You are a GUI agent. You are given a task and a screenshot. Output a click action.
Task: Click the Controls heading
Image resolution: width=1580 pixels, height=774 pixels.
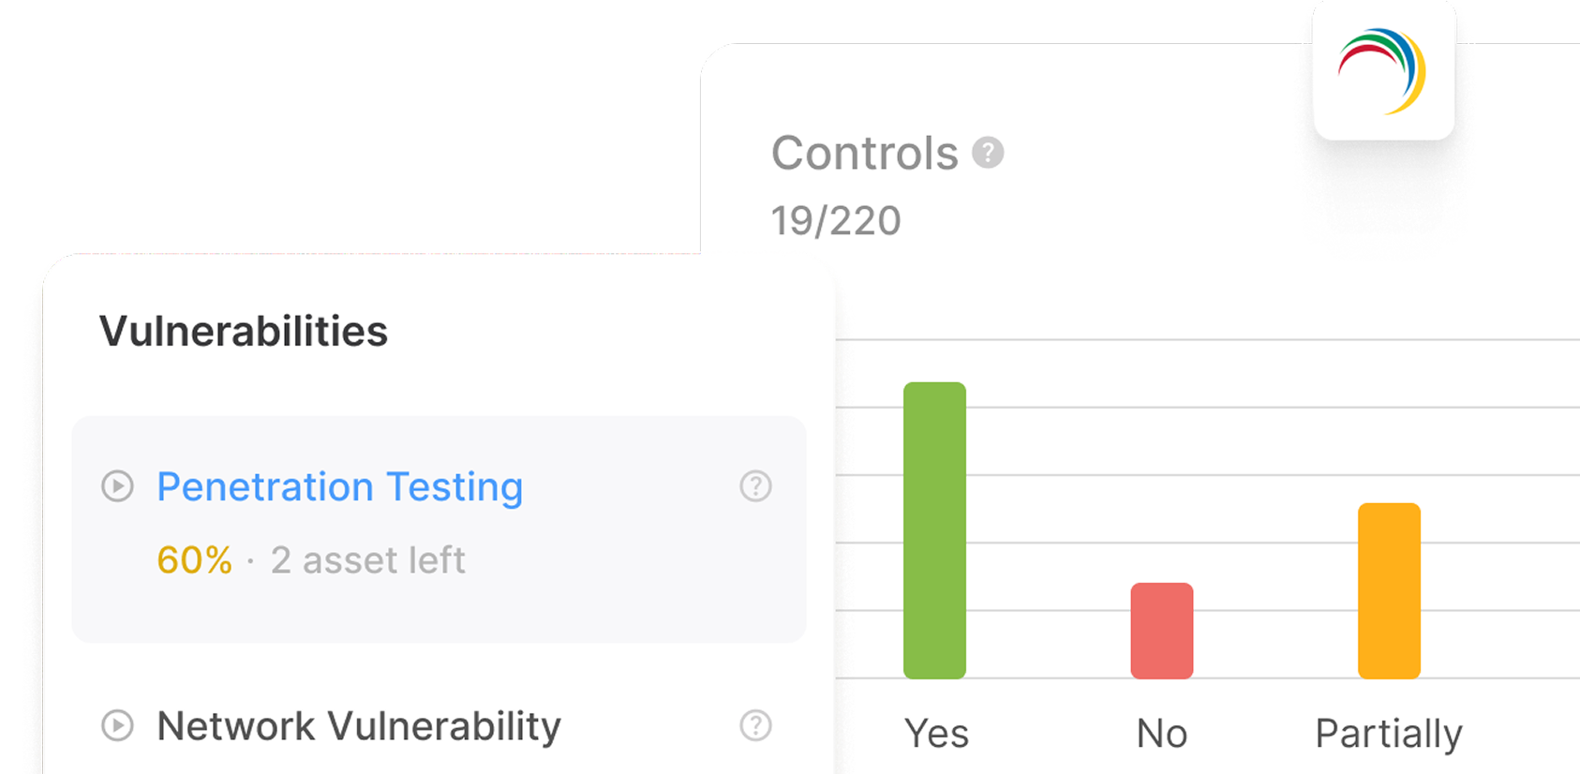pos(864,153)
